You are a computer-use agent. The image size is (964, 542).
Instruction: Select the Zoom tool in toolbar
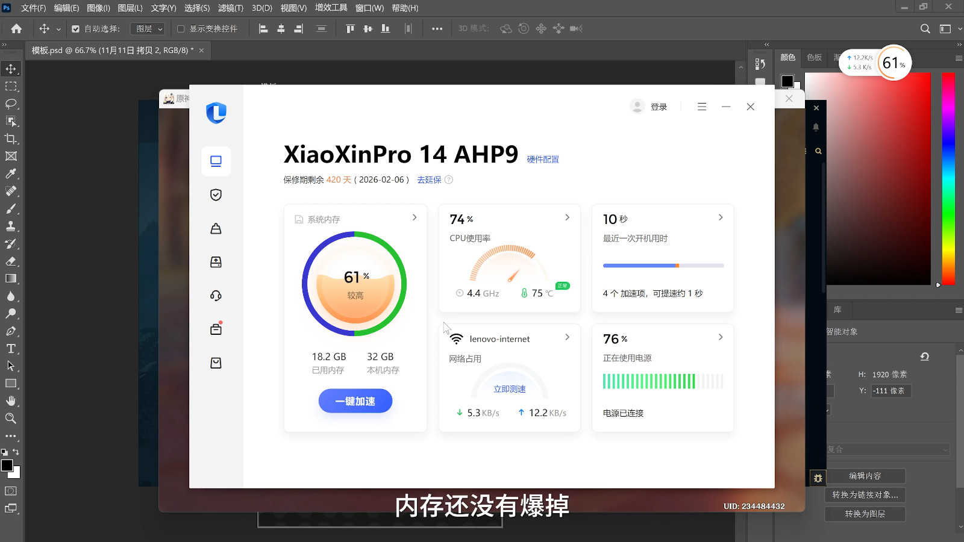tap(11, 418)
